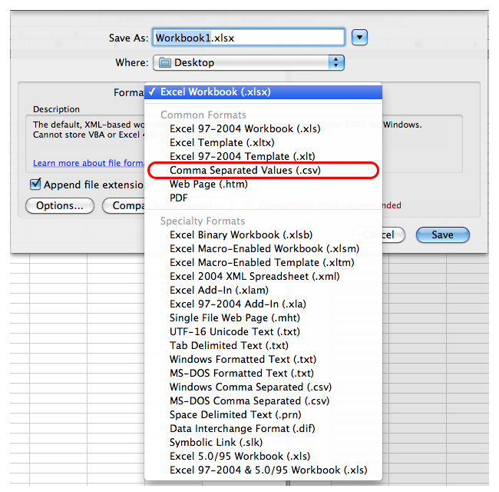Choose Excel 97-2004 & 5.0/95 Workbook (.xls)

[x=263, y=470]
